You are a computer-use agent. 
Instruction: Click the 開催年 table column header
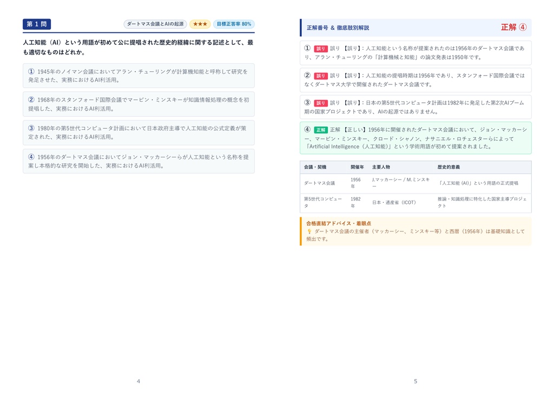[357, 167]
